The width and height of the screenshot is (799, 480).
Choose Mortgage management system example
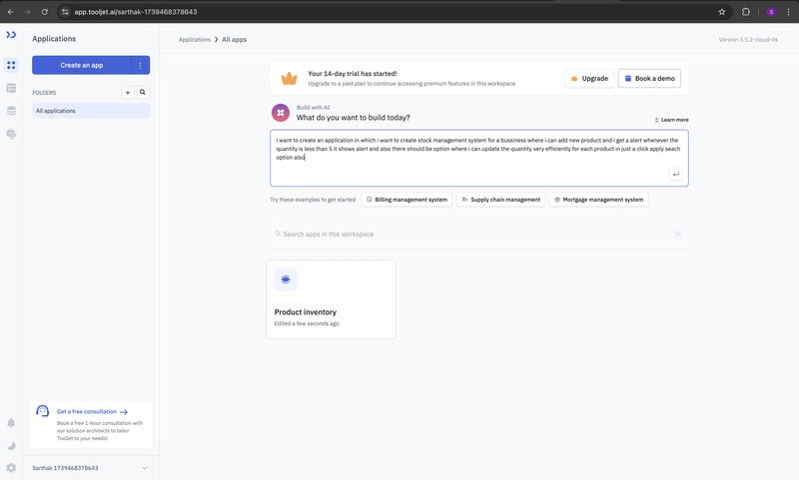[598, 200]
